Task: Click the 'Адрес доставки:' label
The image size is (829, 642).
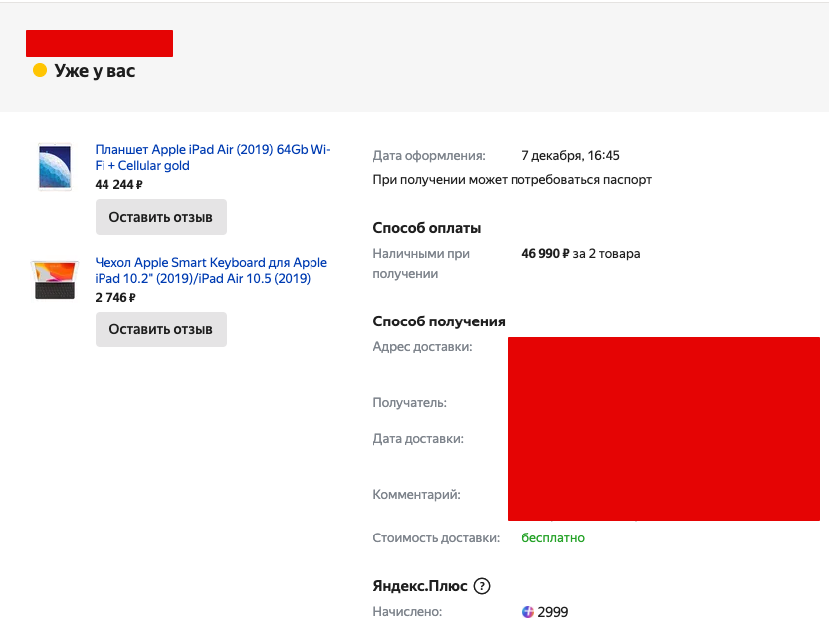Action: (x=422, y=347)
